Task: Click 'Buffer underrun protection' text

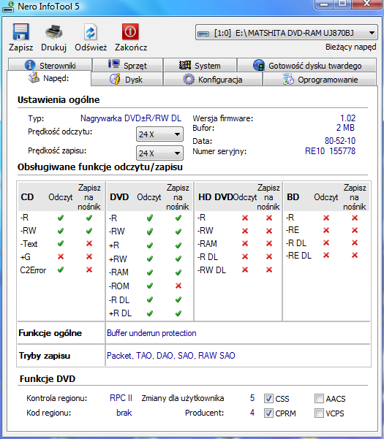Action: coord(151,333)
